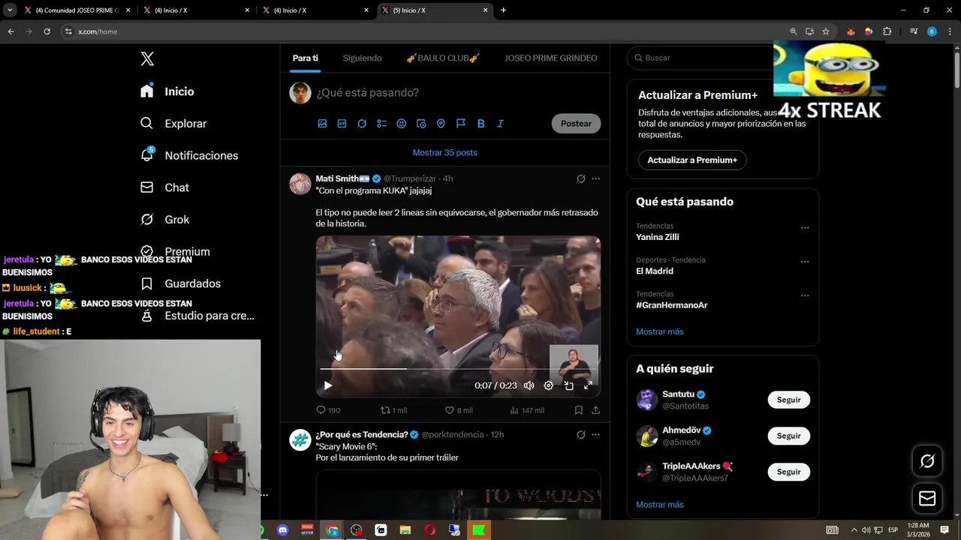This screenshot has width=961, height=540.
Task: Seek the video progress bar
Action: pos(458,369)
